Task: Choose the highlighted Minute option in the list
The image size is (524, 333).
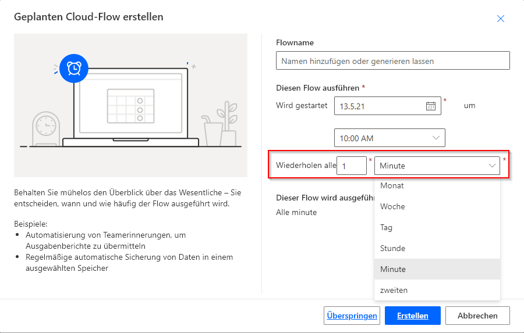Action: [393, 269]
